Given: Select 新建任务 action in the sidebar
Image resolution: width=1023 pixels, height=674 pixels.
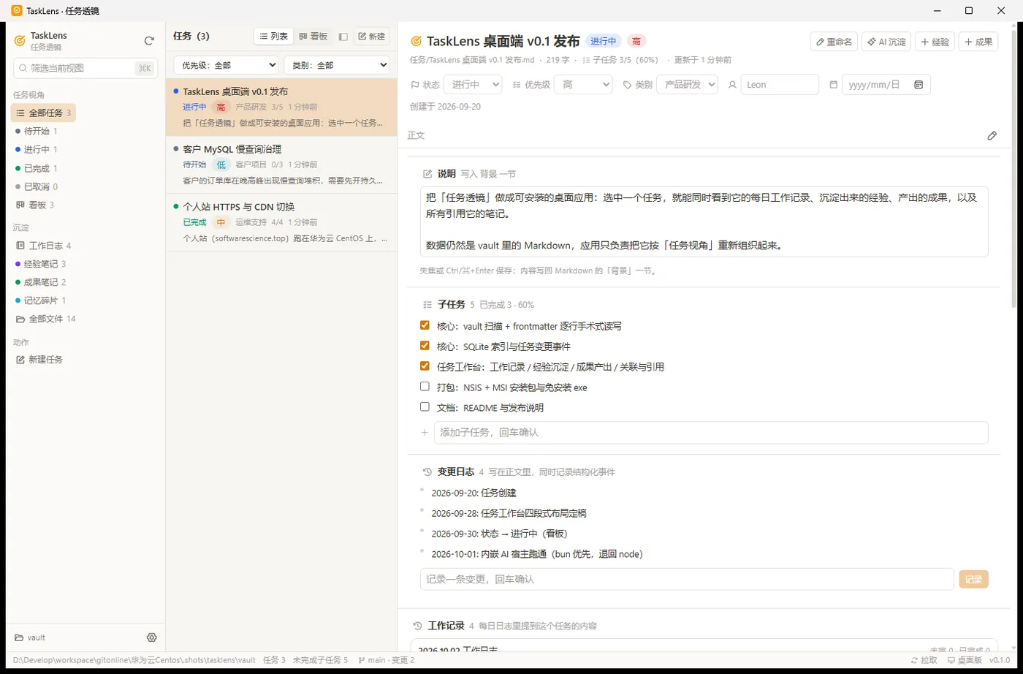Looking at the screenshot, I should tap(39, 360).
